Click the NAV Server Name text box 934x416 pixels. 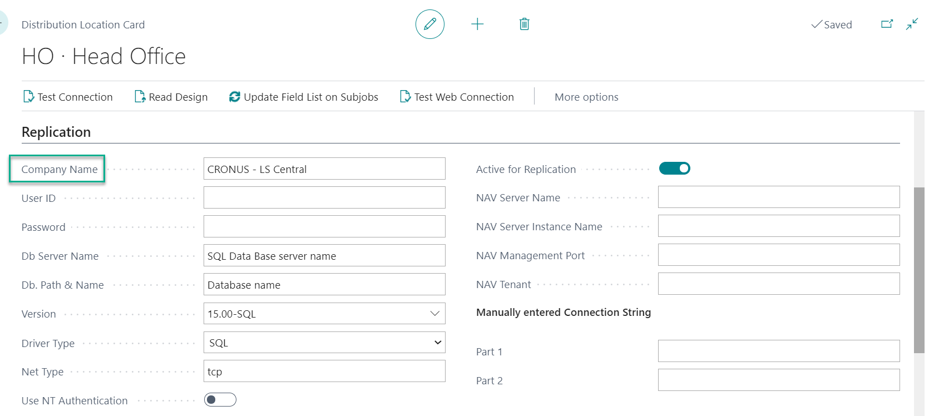coord(778,197)
